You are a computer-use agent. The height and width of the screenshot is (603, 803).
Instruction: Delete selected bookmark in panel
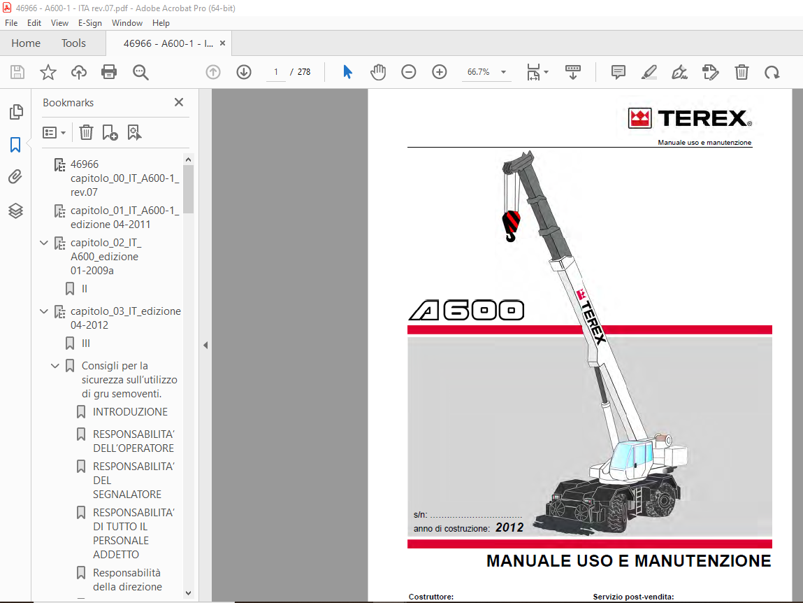click(x=86, y=133)
